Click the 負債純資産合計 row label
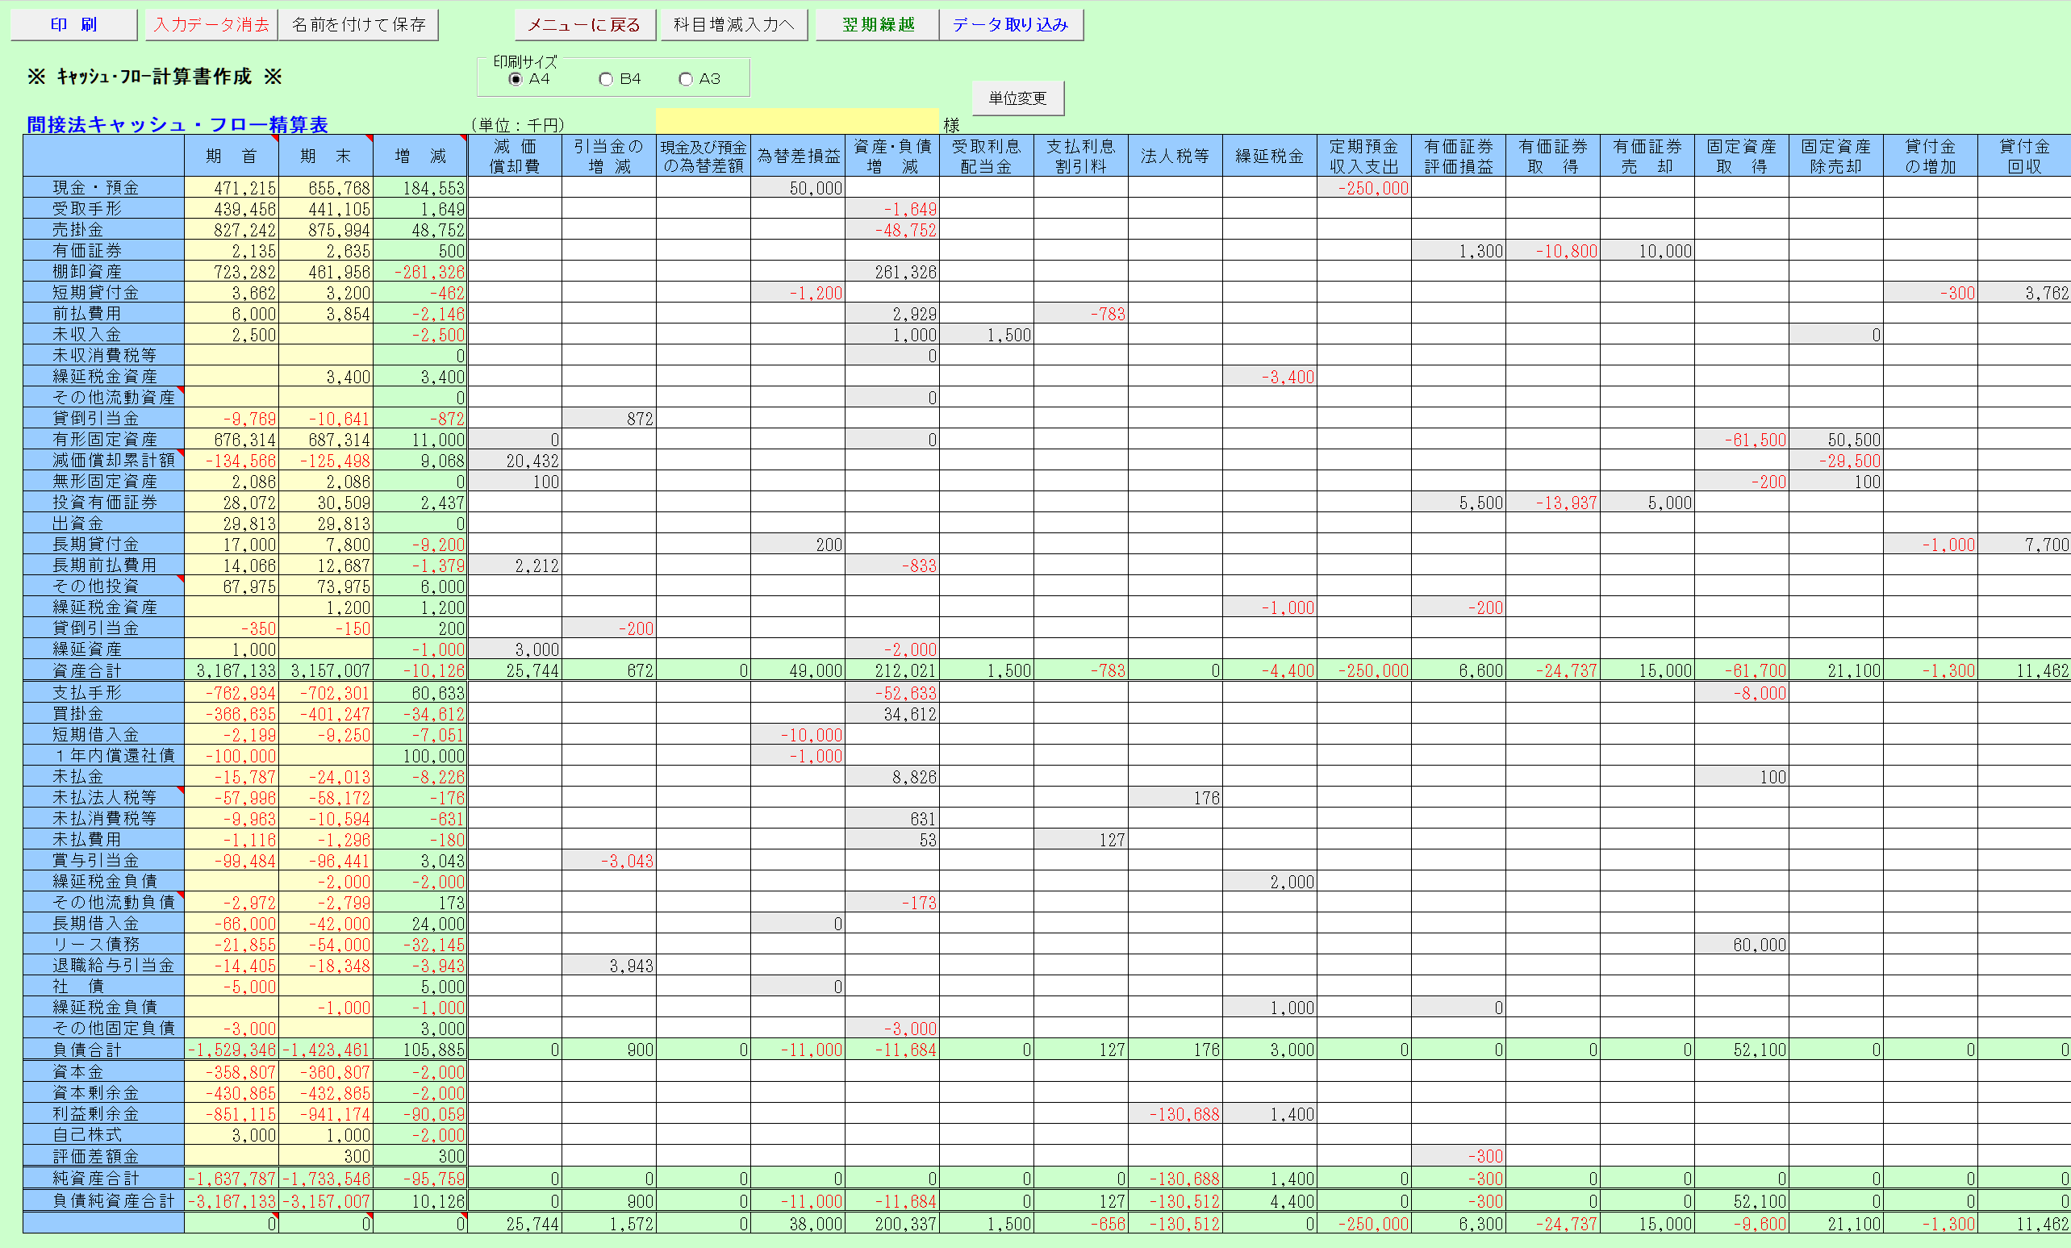This screenshot has height=1248, width=2071. point(103,1201)
